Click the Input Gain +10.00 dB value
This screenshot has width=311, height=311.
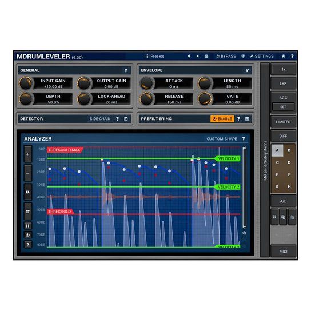[53, 87]
